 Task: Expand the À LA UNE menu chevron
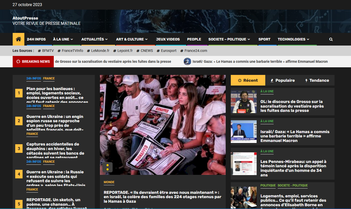click(72, 39)
